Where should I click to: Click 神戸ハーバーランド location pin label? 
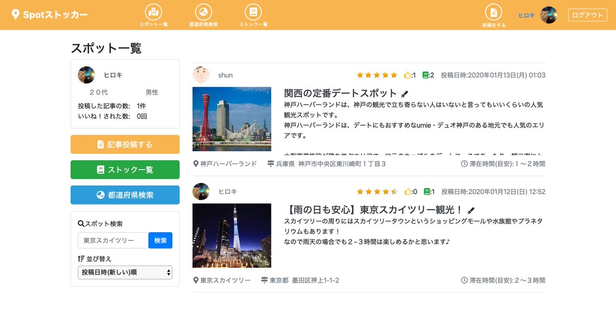point(225,164)
